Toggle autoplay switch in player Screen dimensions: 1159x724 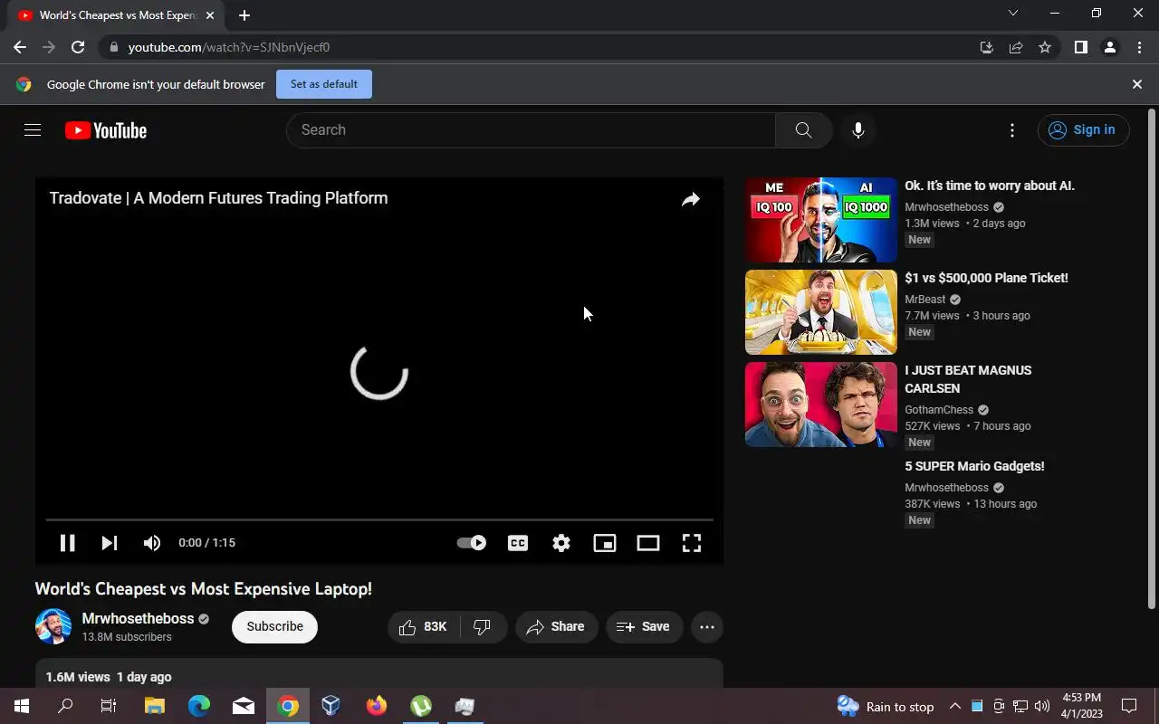(471, 543)
